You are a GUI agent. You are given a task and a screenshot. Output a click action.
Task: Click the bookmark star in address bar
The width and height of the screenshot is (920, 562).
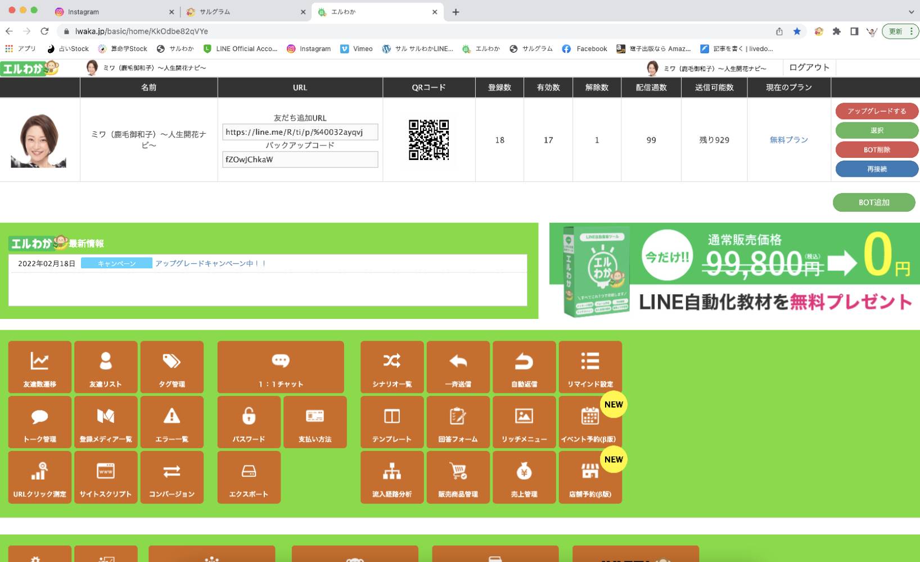point(797,31)
